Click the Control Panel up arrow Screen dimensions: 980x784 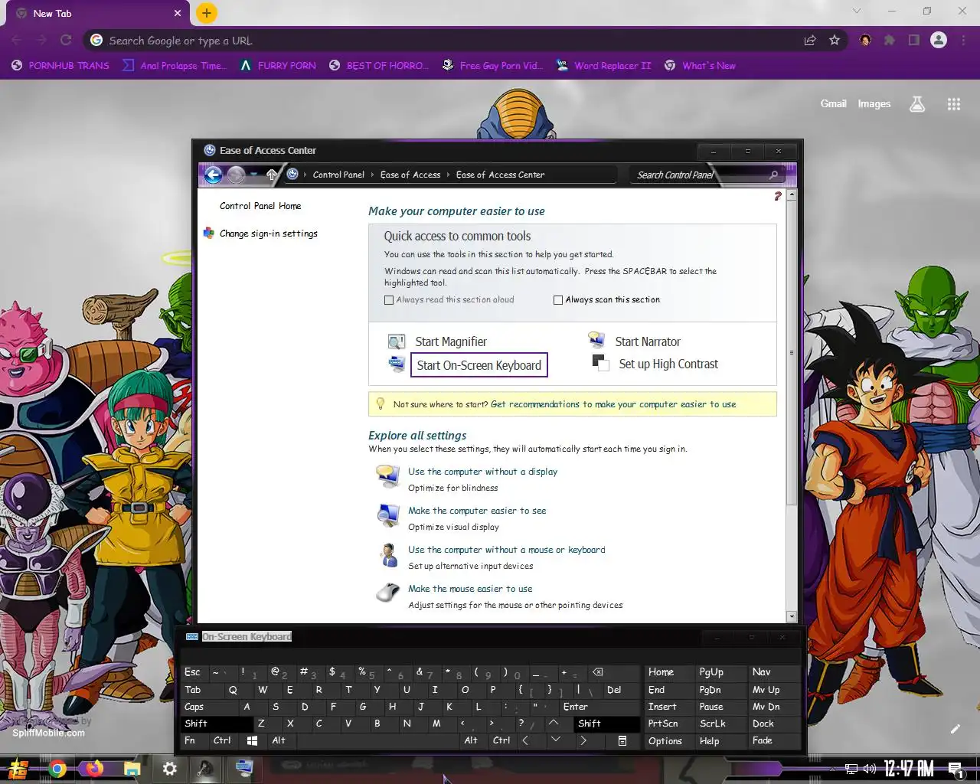271,175
